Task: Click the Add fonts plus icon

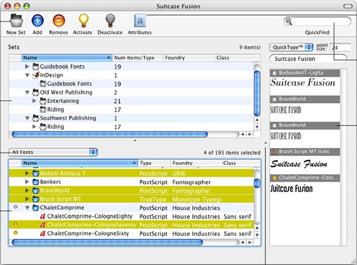Action: pyautogui.click(x=37, y=21)
